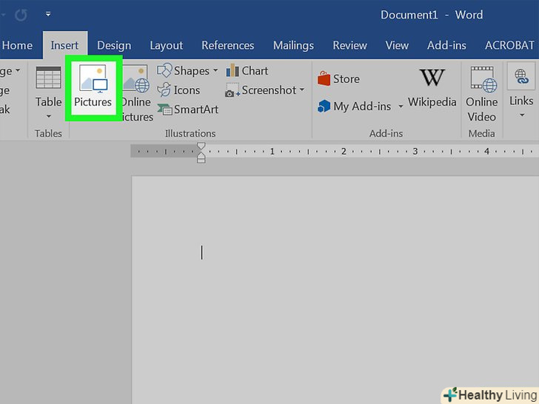Click the Redo arrow in Quick Access
This screenshot has height=404, width=539.
pos(21,15)
